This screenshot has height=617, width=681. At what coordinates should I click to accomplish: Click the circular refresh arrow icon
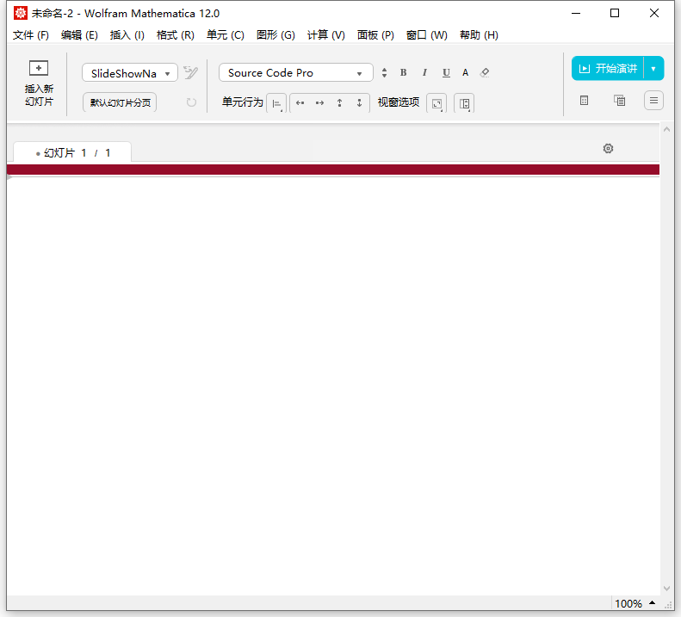point(191,102)
